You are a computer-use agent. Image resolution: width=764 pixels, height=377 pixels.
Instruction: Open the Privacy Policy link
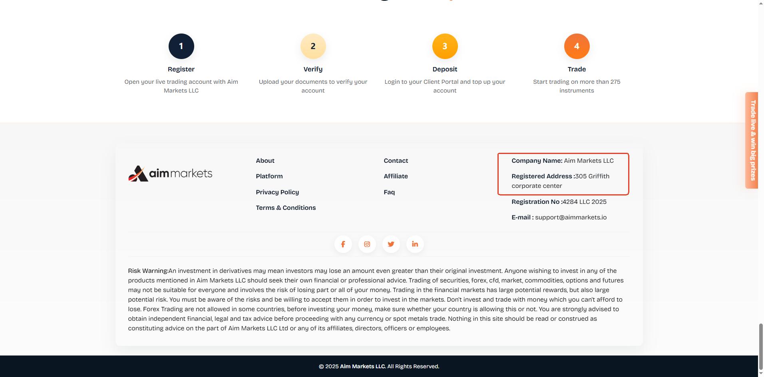click(277, 192)
